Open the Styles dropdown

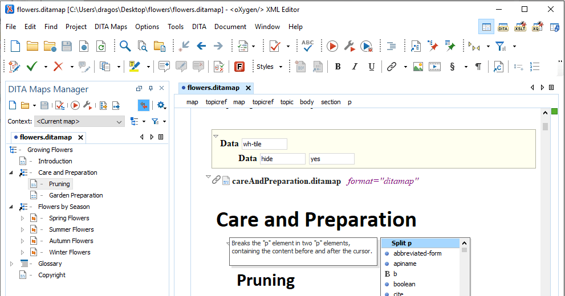pyautogui.click(x=269, y=67)
